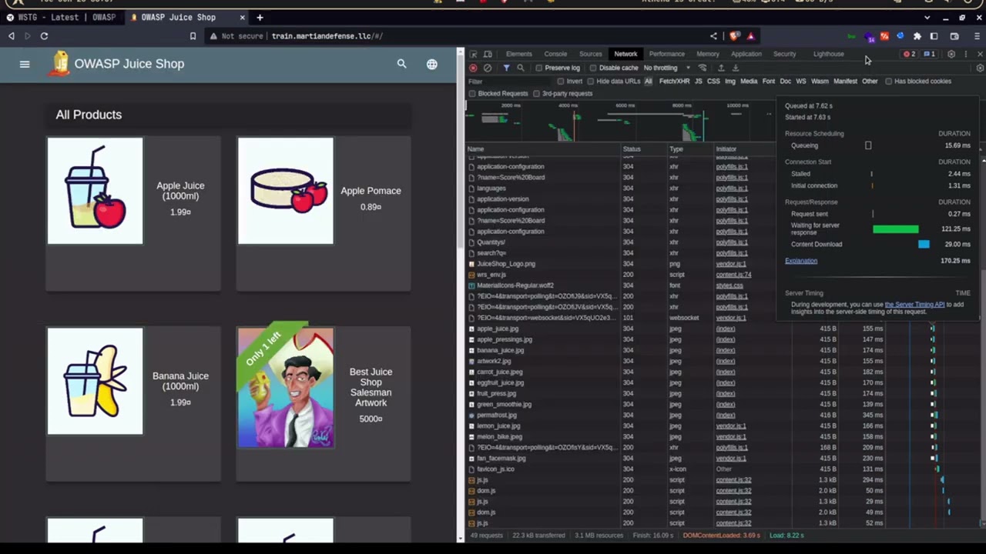Filter requests by WS type
986x554 pixels.
point(801,81)
